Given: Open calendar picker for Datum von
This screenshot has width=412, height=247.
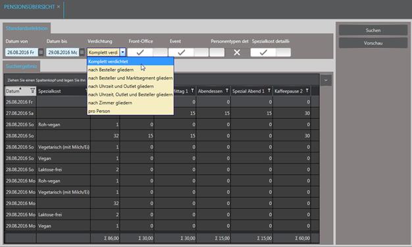Looking at the screenshot, I should click(x=41, y=52).
